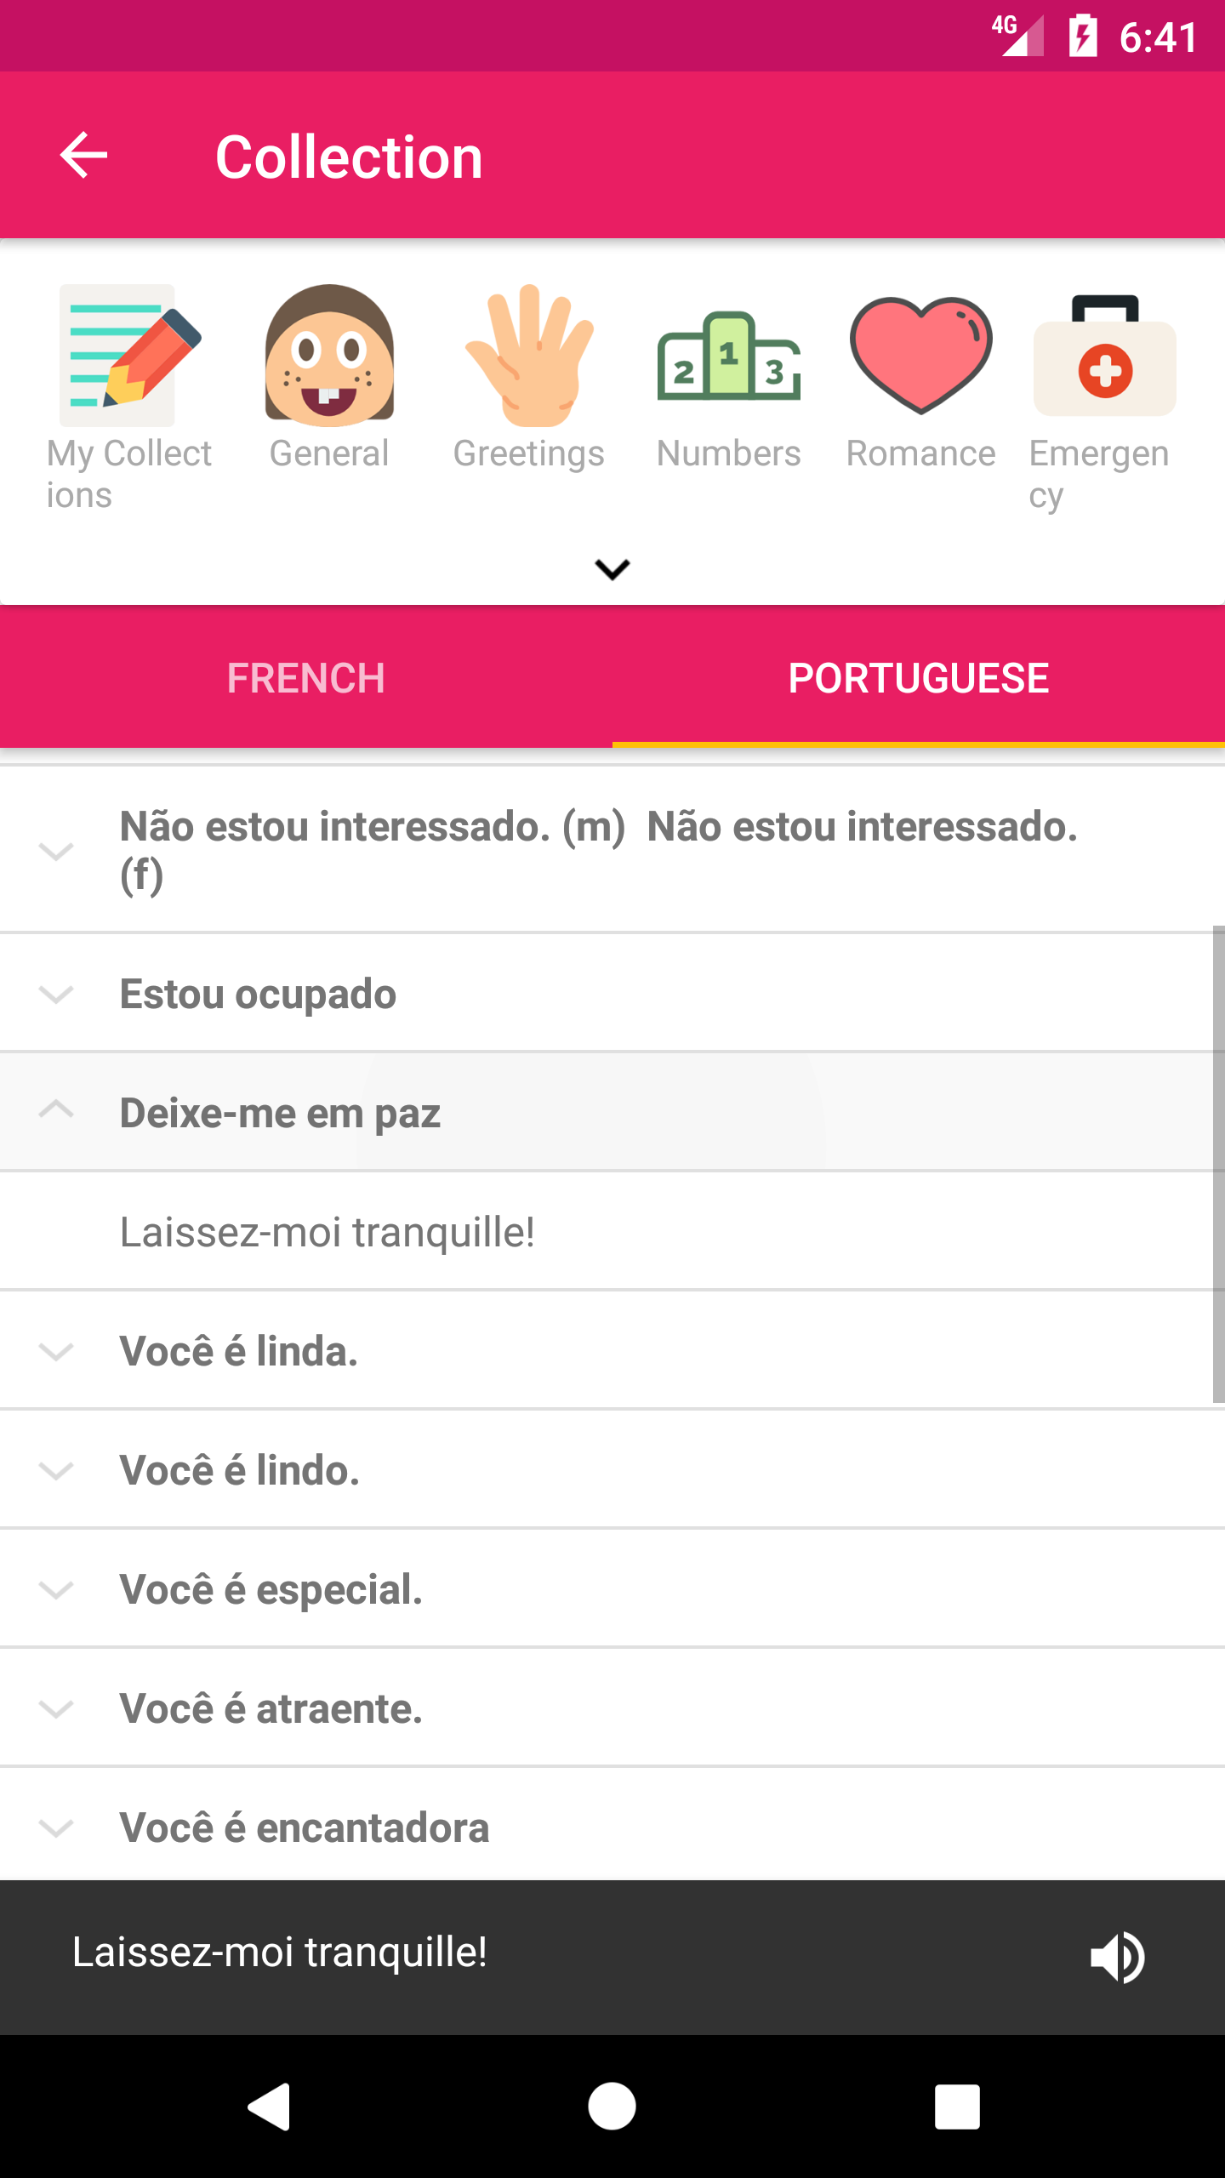Switch to the French tab
Screen dimensions: 1225x2178
click(306, 678)
